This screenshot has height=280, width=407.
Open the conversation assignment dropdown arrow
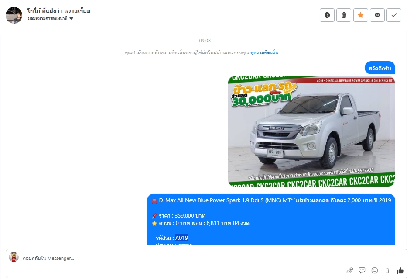coord(72,18)
